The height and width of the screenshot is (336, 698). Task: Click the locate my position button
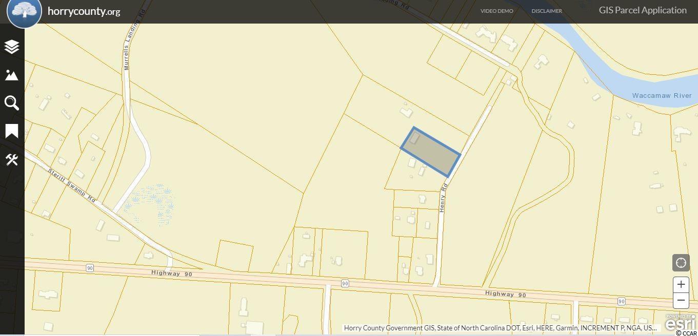click(x=681, y=263)
